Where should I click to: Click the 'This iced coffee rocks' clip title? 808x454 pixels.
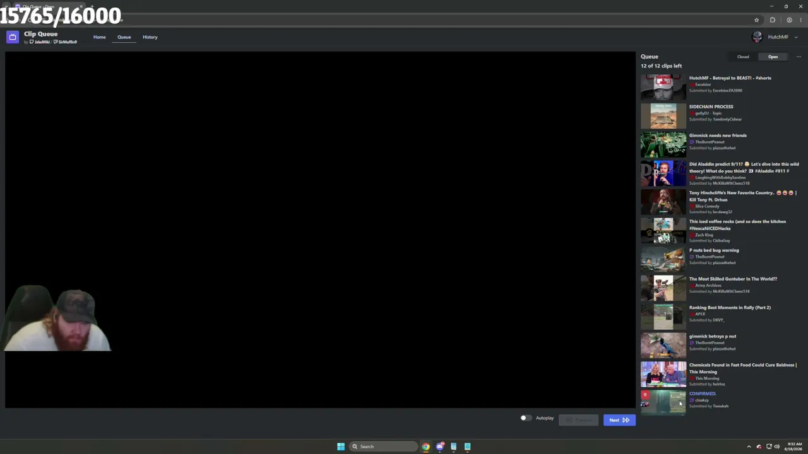point(737,224)
